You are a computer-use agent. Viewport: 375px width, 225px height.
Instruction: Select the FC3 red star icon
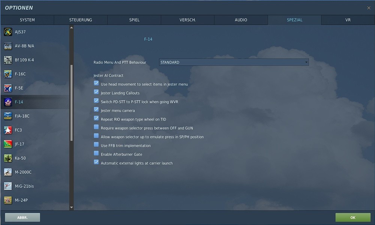pyautogui.click(x=8, y=130)
